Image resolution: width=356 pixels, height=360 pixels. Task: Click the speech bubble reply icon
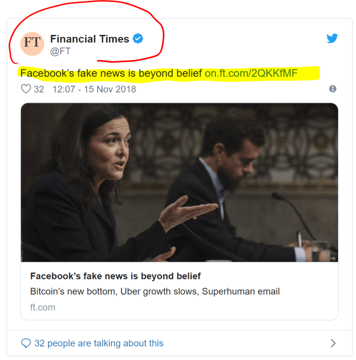click(26, 344)
